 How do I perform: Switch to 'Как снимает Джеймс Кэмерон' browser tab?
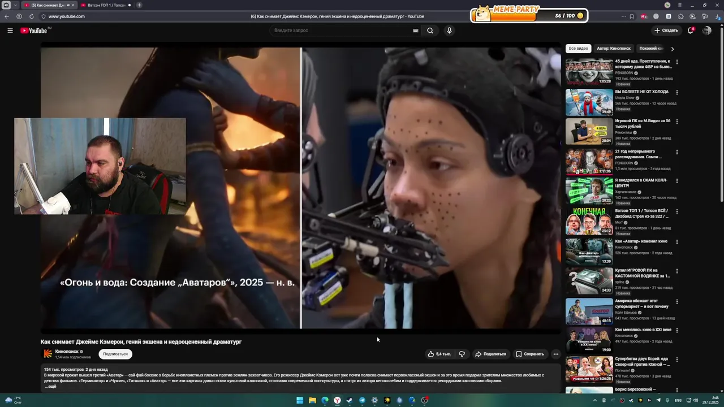tap(49, 5)
